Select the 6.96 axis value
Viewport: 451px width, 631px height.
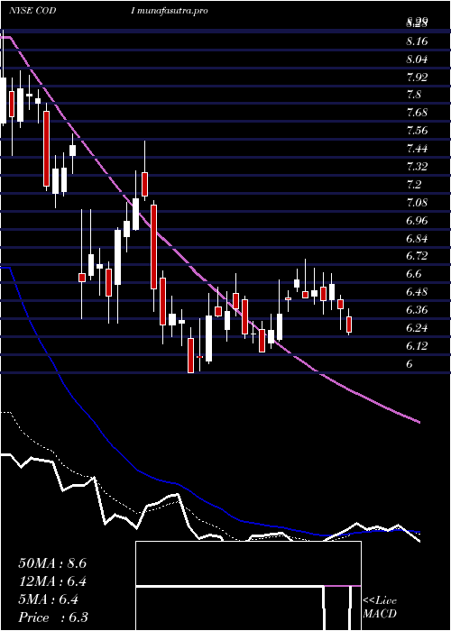coord(417,220)
